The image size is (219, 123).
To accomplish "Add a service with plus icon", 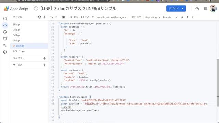I will pyautogui.click(x=44, y=65).
